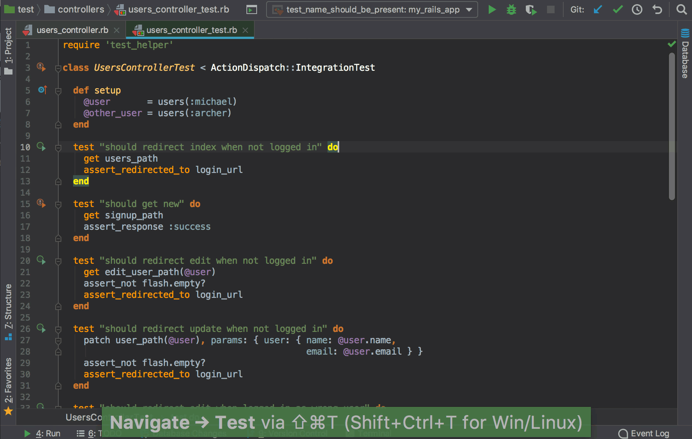
Task: Open the Event Log
Action: [x=644, y=433]
